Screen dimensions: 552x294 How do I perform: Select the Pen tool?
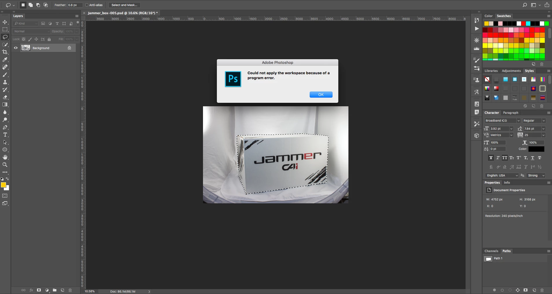coord(5,127)
